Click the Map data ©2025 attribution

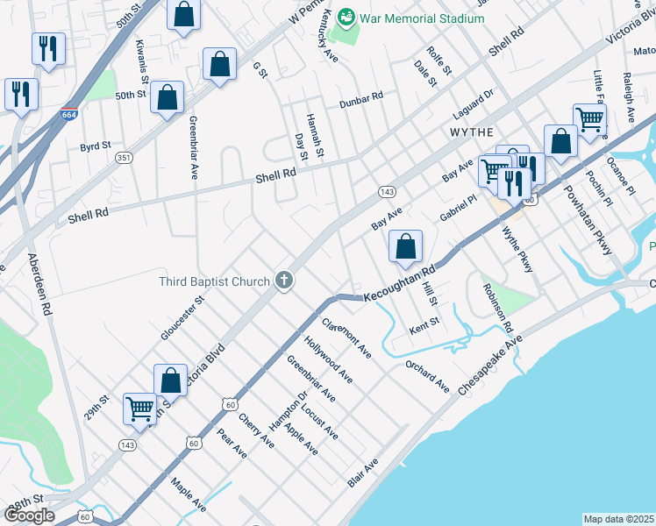pos(618,519)
